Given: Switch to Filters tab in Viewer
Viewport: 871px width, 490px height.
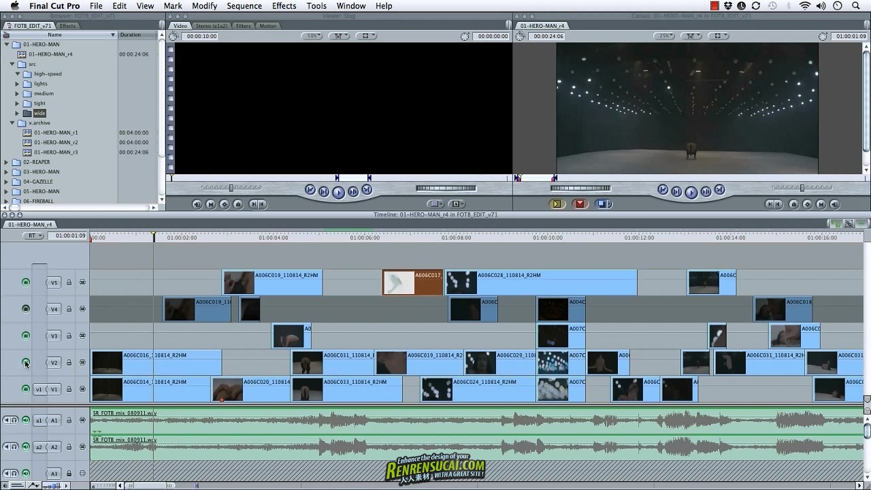Looking at the screenshot, I should click(x=244, y=26).
